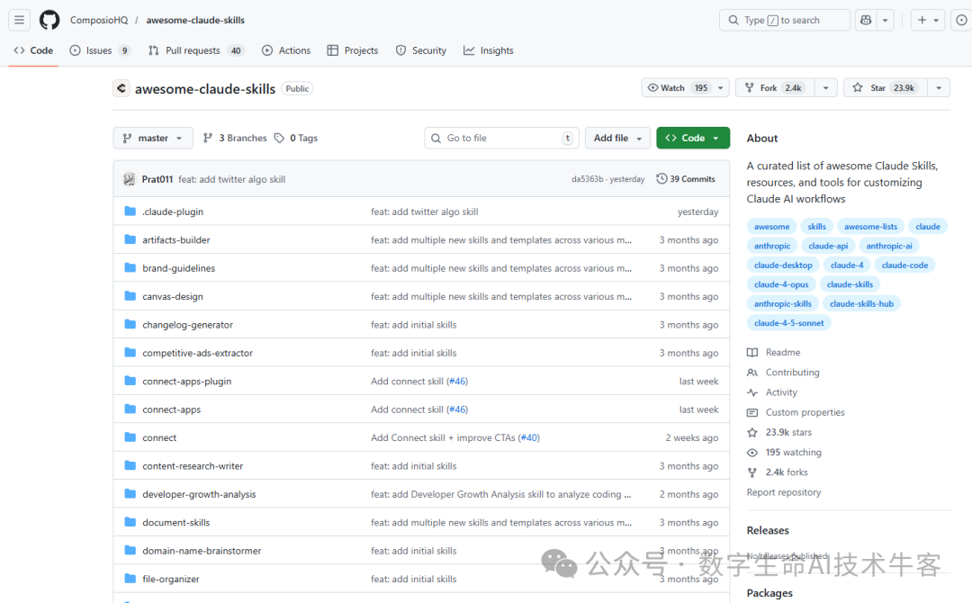Screen dimensions: 972x603
Task: Open the awesome-lists topic tag
Action: 870,226
